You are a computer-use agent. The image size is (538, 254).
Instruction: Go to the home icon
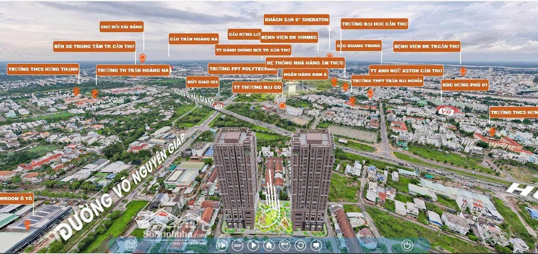269,245
